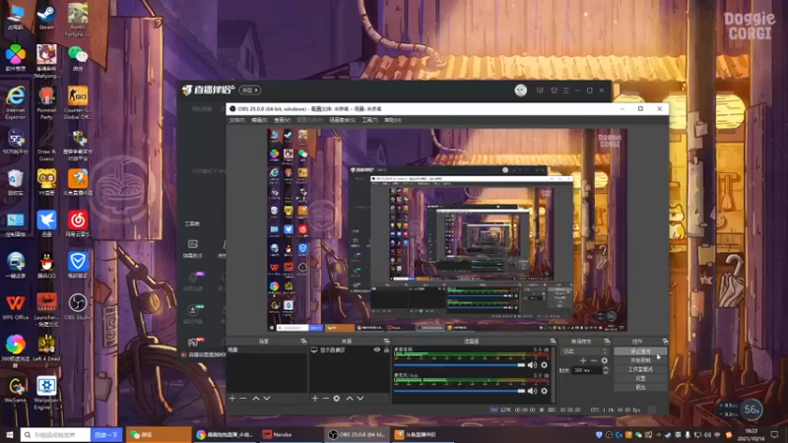Select the 显示器捕获 source row
The image size is (788, 443).
click(350, 349)
